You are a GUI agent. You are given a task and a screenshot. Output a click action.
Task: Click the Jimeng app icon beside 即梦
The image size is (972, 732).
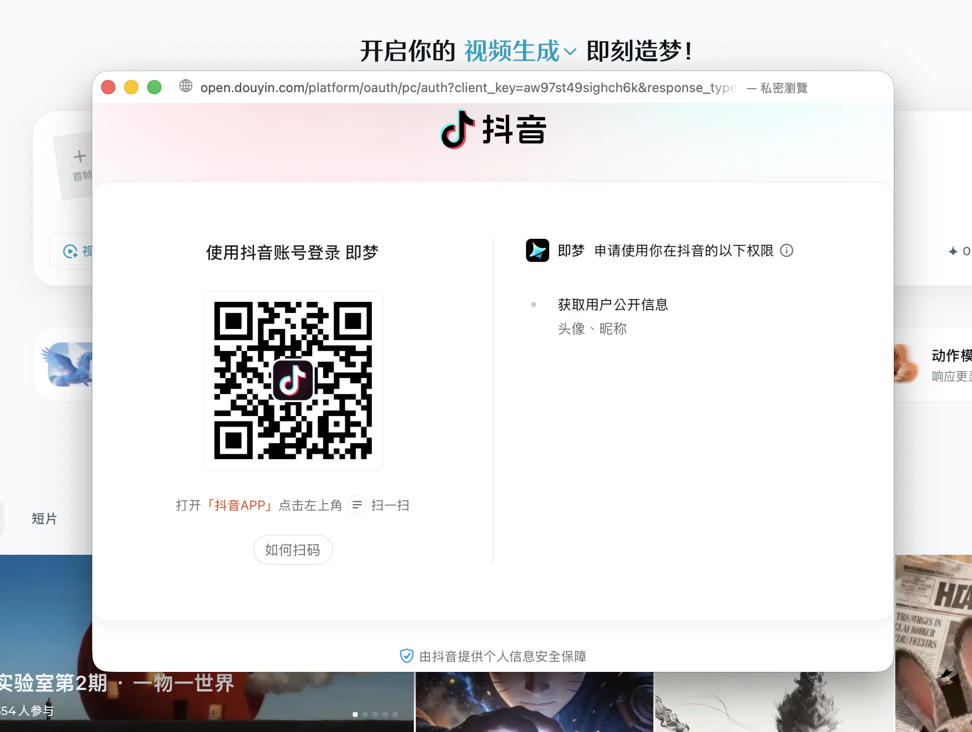coord(538,250)
